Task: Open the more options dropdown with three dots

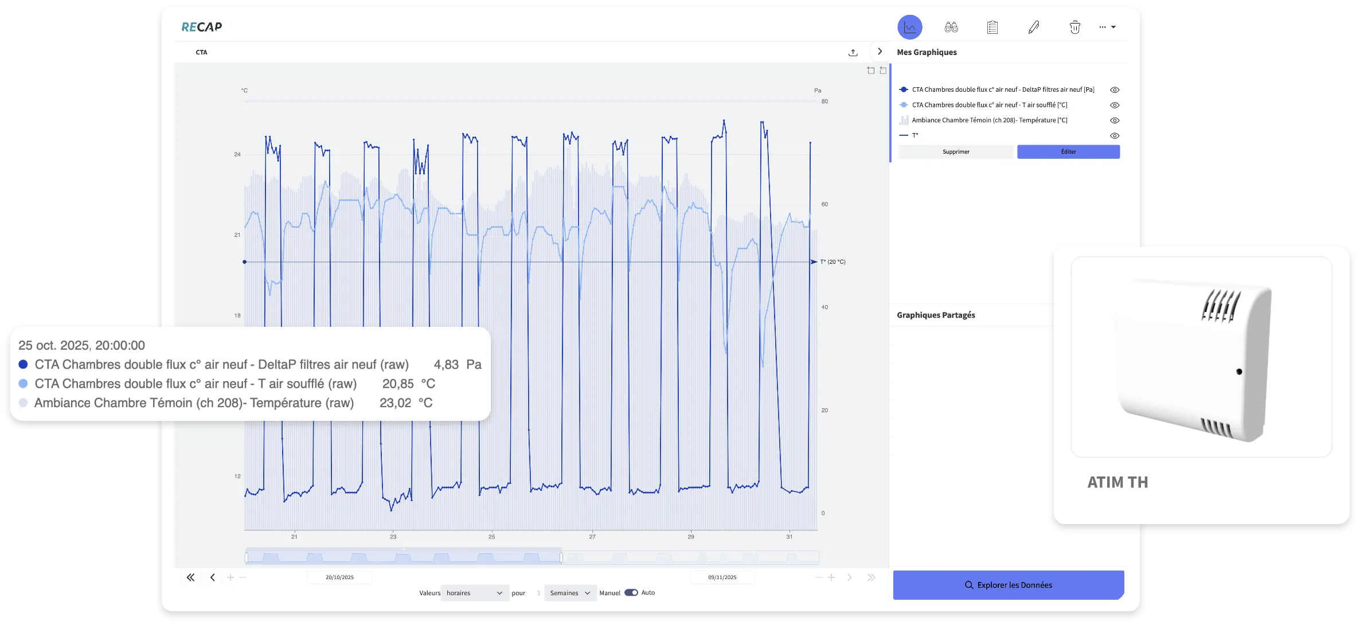Action: click(x=1108, y=27)
